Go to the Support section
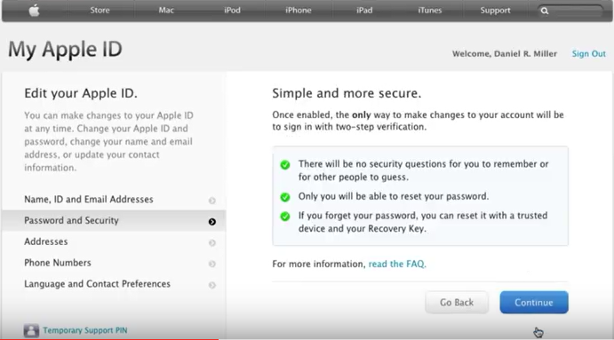This screenshot has height=340, width=614. click(495, 11)
